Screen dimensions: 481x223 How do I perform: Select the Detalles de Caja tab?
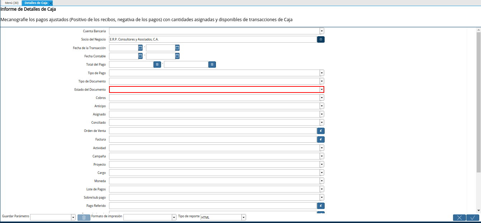pyautogui.click(x=36, y=3)
